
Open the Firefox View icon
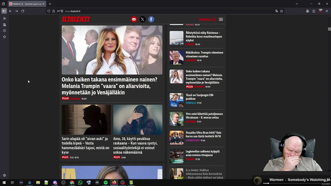point(3,4)
